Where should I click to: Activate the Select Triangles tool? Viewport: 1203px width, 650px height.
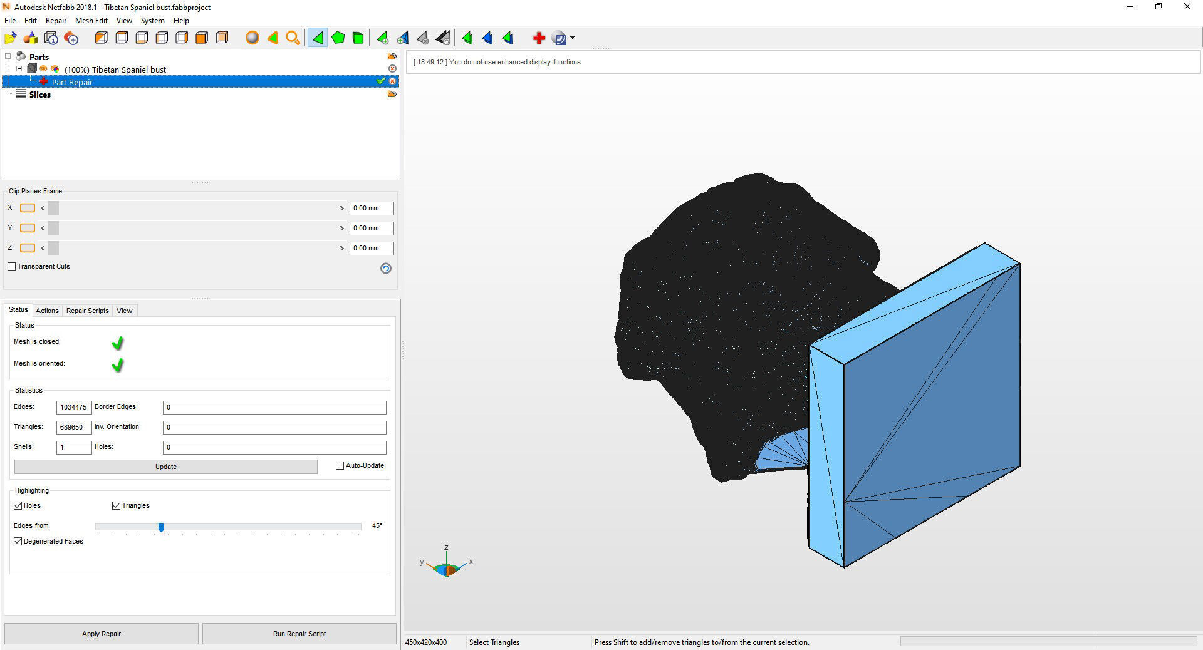pyautogui.click(x=318, y=38)
